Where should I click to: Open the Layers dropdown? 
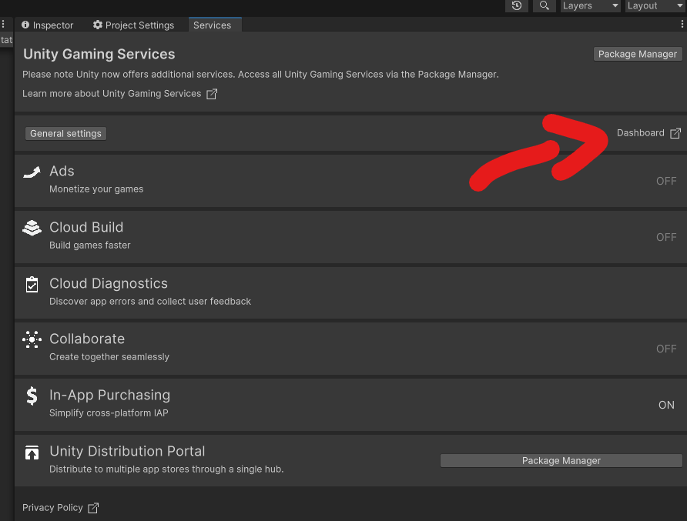(x=590, y=5)
